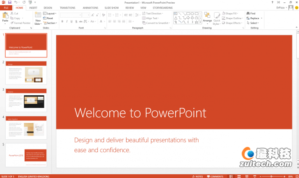299x178 pixels.
Task: Click the Undo arrow icon
Action: 16,2
